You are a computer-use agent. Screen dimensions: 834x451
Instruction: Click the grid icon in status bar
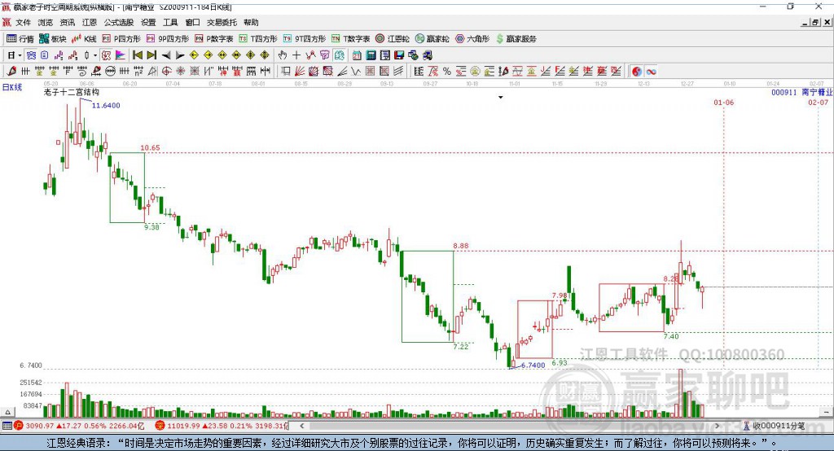(x=7, y=426)
